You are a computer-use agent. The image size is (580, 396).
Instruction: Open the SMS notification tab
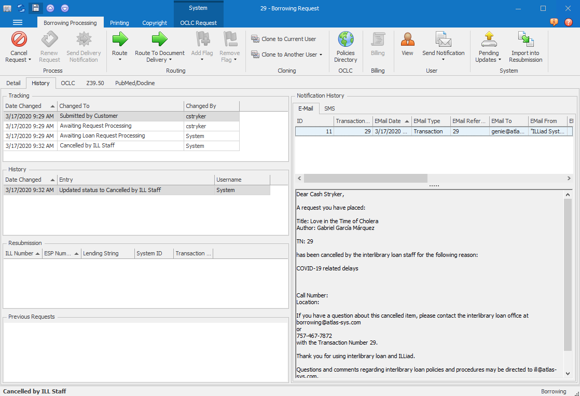[329, 108]
